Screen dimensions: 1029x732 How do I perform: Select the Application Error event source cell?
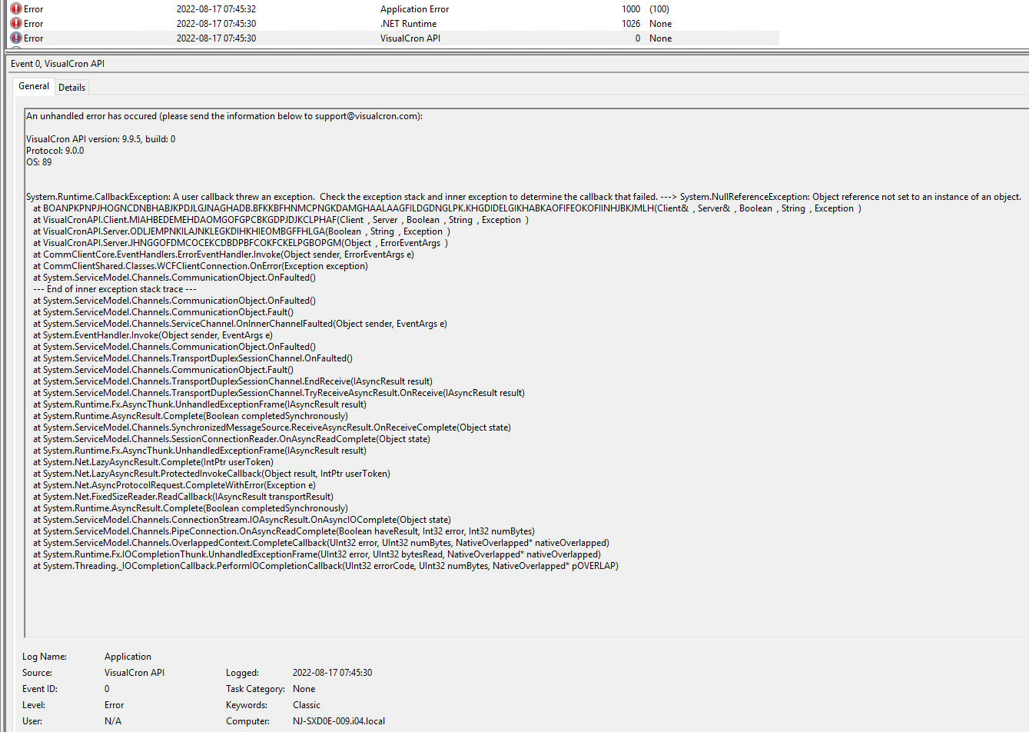coord(414,9)
